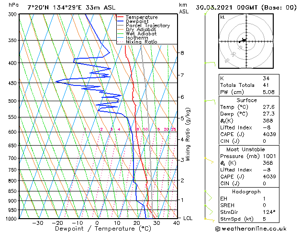Screen dimensions: 301x232
Task: Click the Most Unstable section heading
Action: (245, 149)
